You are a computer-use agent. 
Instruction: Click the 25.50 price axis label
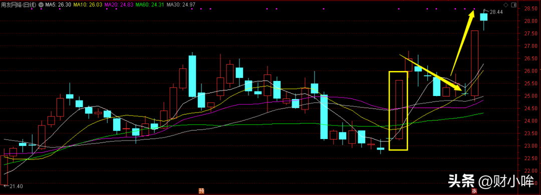point(531,83)
